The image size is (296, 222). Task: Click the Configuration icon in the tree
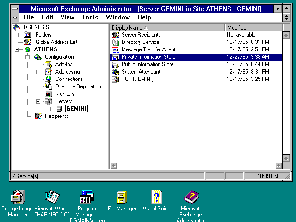point(38,57)
